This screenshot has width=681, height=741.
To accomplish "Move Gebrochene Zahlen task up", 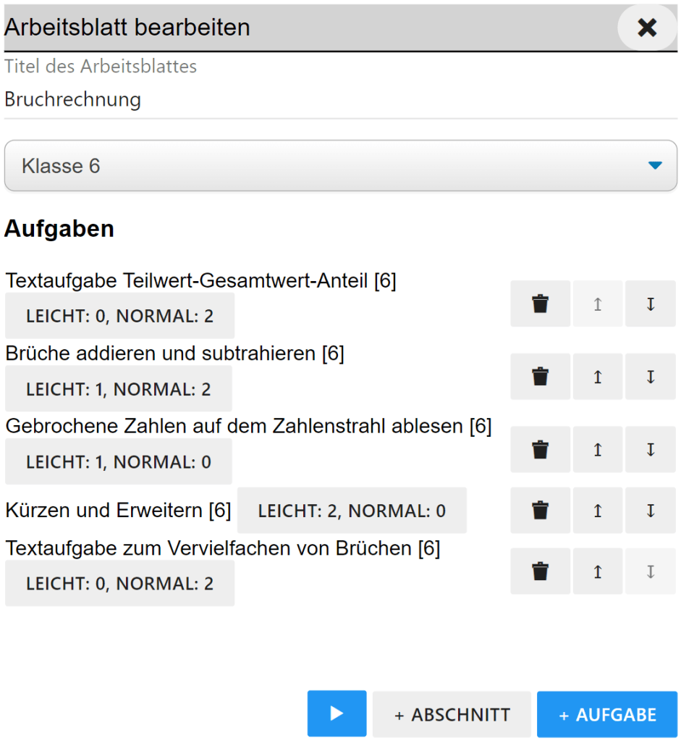I will (598, 450).
